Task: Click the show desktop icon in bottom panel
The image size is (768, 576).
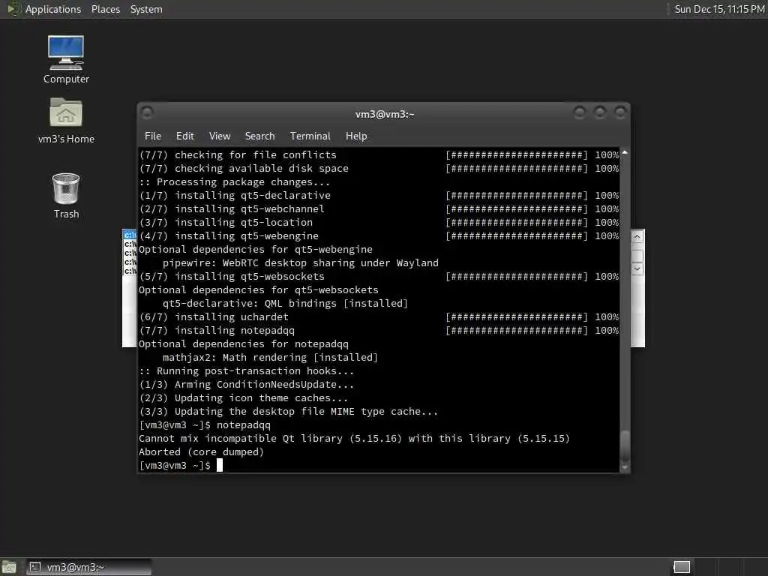Action: point(9,567)
